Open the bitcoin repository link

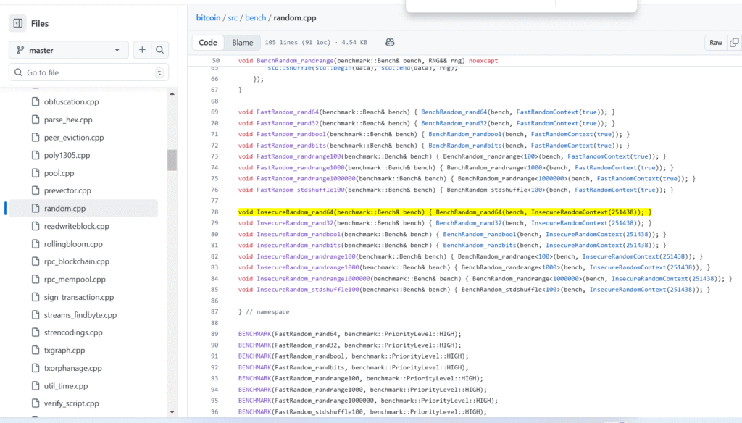[209, 17]
